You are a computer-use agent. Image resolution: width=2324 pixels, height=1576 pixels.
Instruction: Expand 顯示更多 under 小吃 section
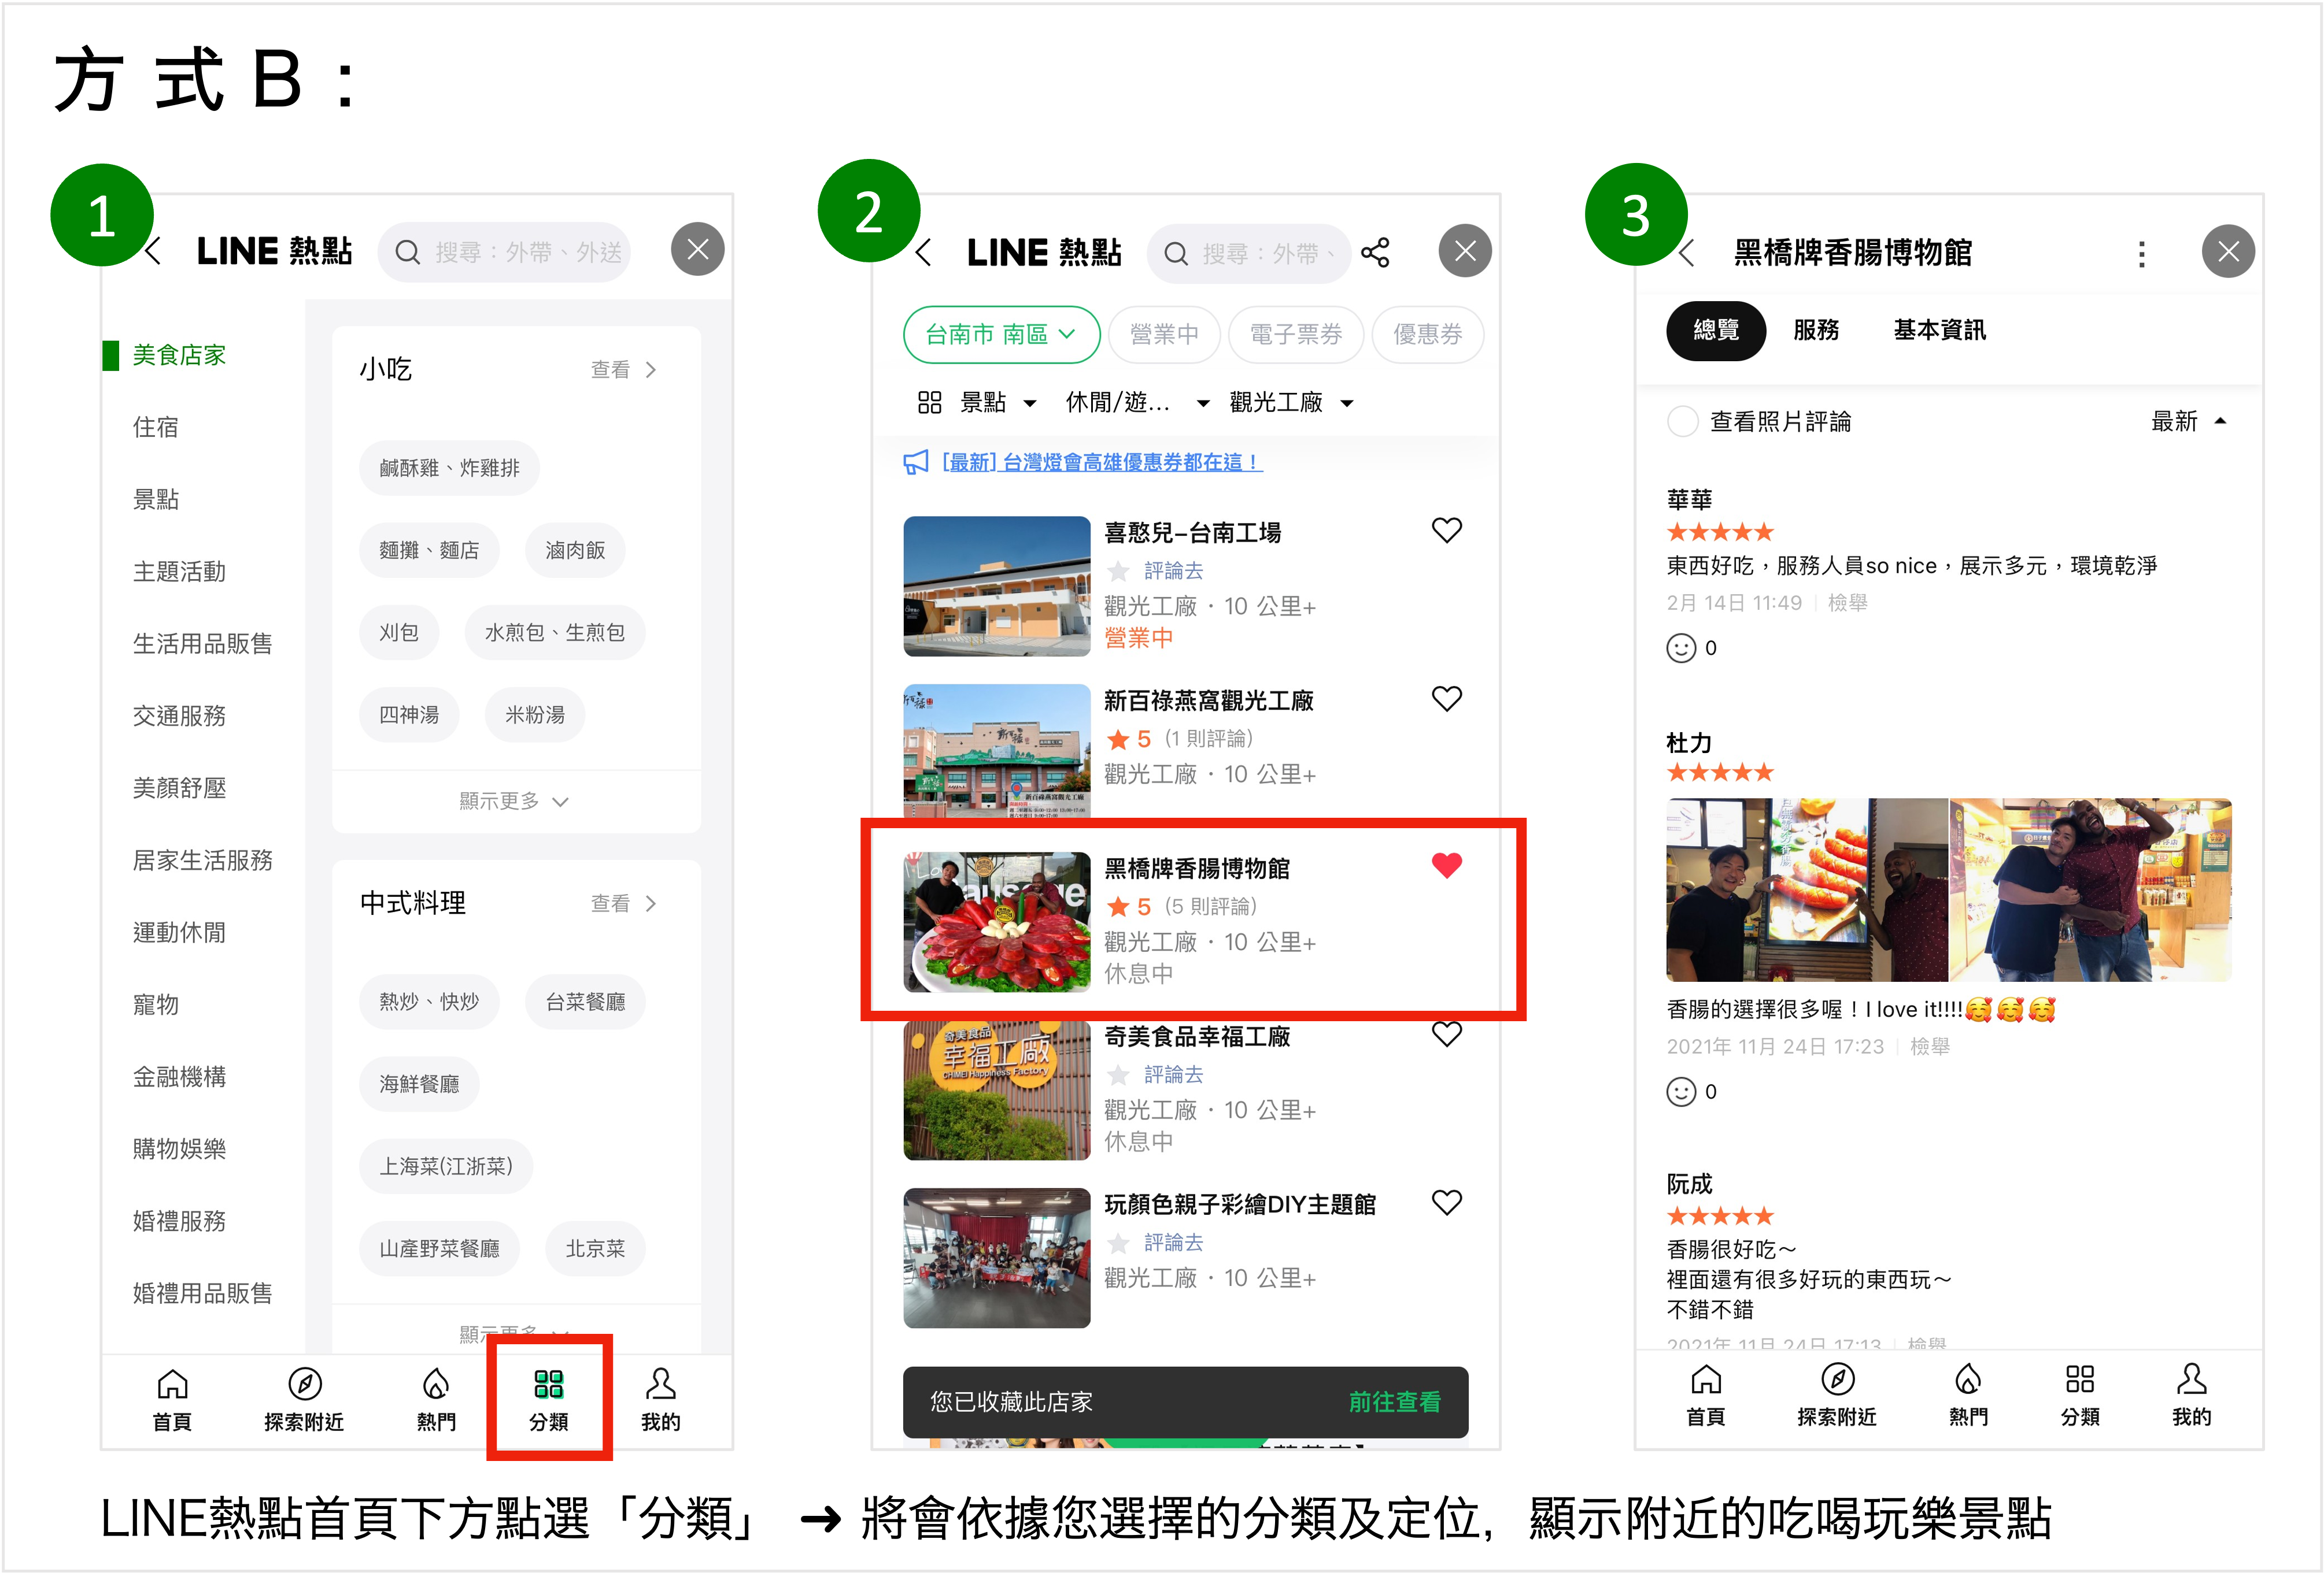pyautogui.click(x=514, y=800)
